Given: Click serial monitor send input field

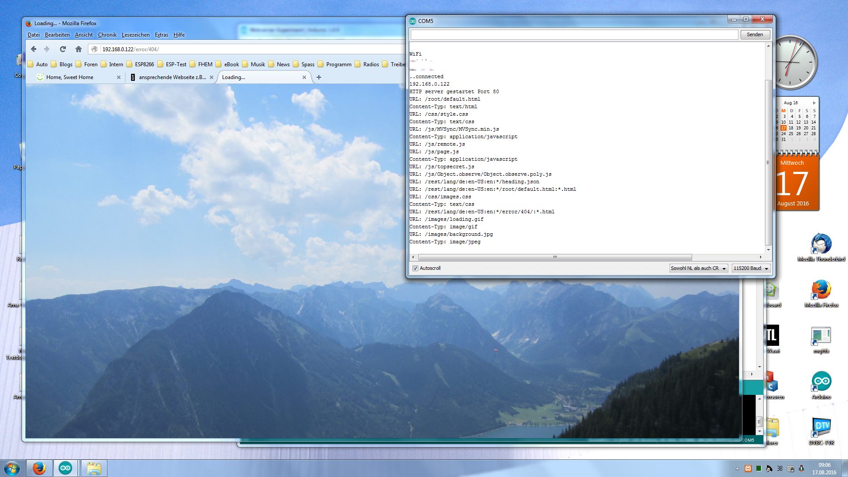Looking at the screenshot, I should 574,34.
